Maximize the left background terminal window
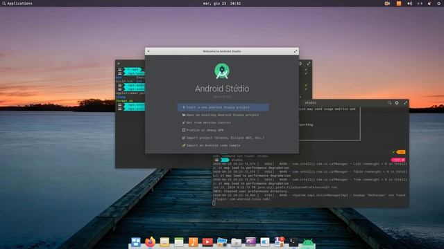Screen dimensions: 444x249 309,64
